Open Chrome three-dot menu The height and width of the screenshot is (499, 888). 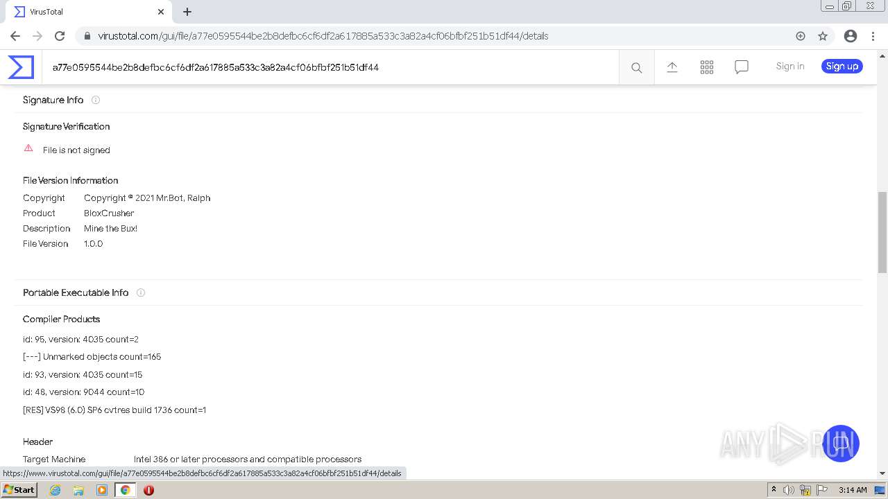(873, 36)
